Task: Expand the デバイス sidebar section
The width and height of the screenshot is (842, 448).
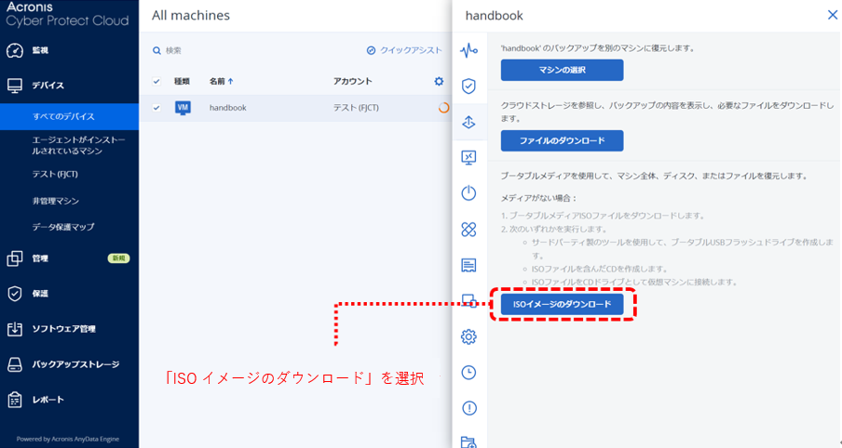Action: [48, 86]
